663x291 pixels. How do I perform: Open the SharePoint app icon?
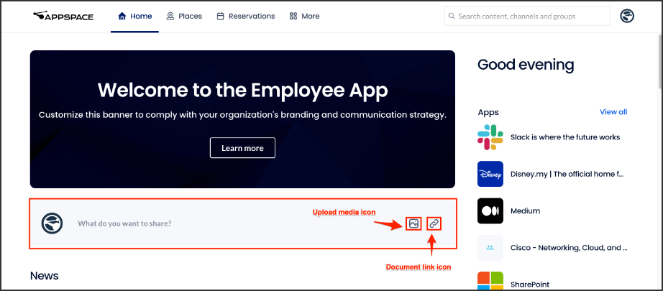point(490,281)
